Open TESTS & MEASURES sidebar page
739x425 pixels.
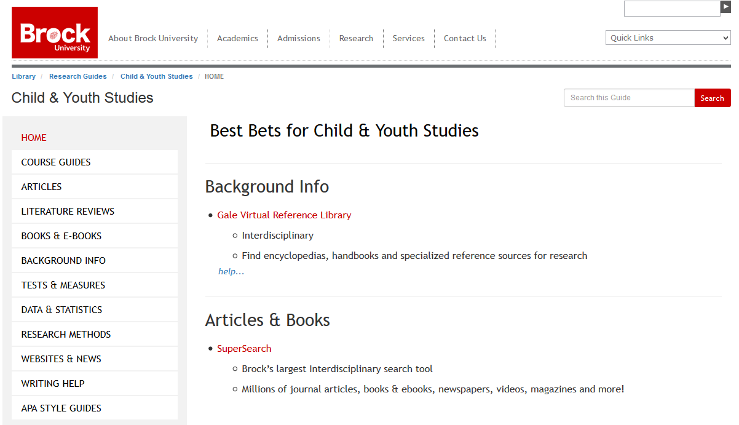click(x=95, y=285)
